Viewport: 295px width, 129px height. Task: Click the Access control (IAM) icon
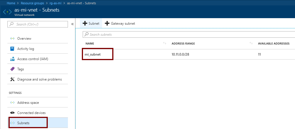(x=12, y=59)
